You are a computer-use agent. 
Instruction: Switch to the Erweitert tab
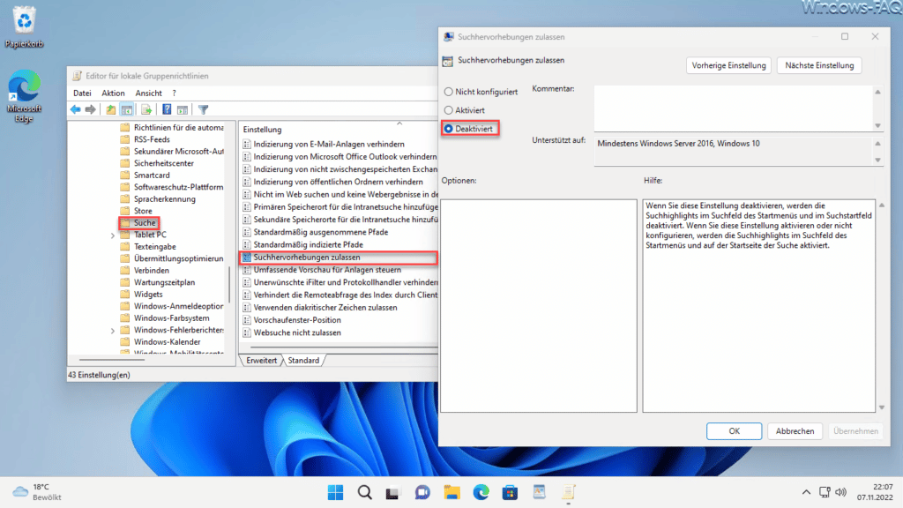coord(261,361)
